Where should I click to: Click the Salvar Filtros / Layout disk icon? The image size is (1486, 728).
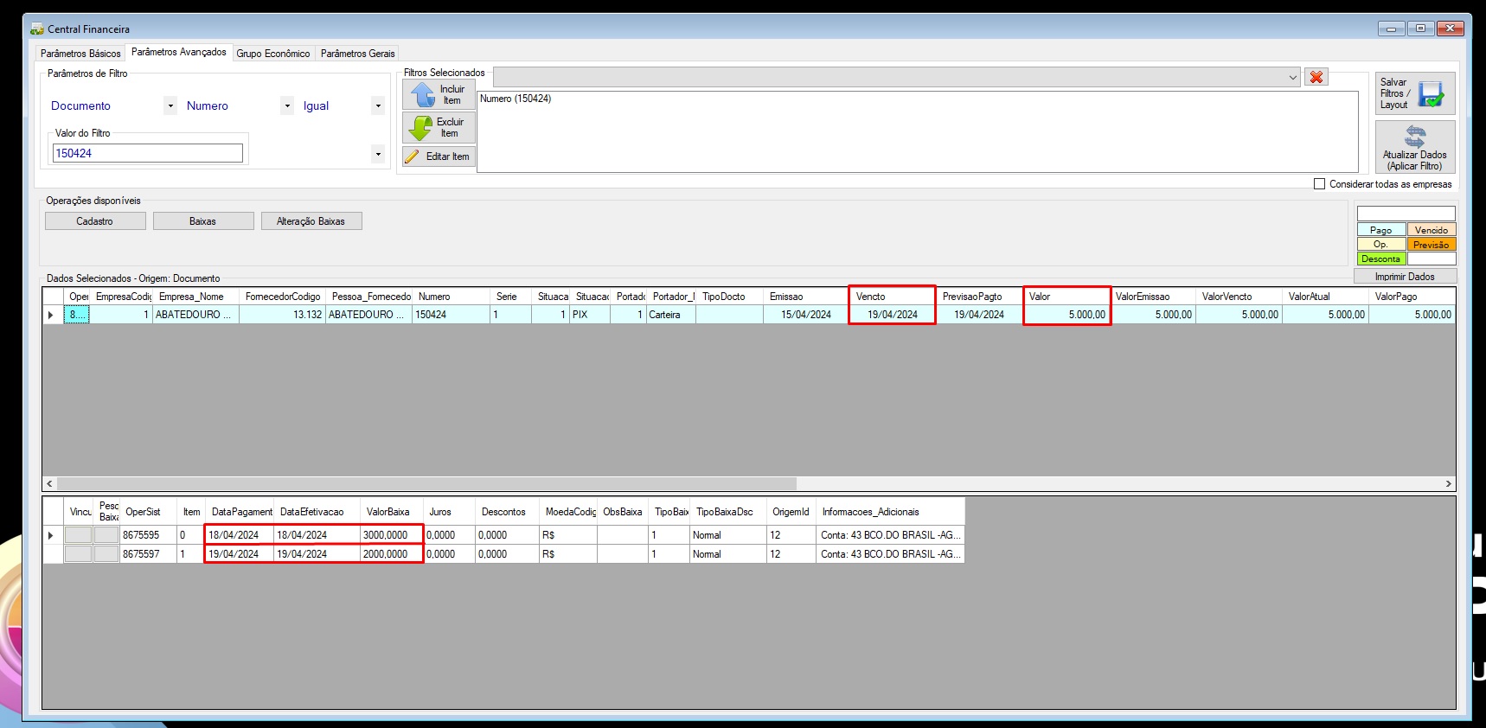click(x=1432, y=94)
